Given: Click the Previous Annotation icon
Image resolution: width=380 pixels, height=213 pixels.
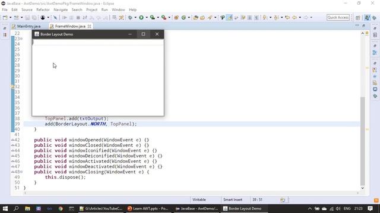Looking at the screenshot, I should click(x=276, y=17).
